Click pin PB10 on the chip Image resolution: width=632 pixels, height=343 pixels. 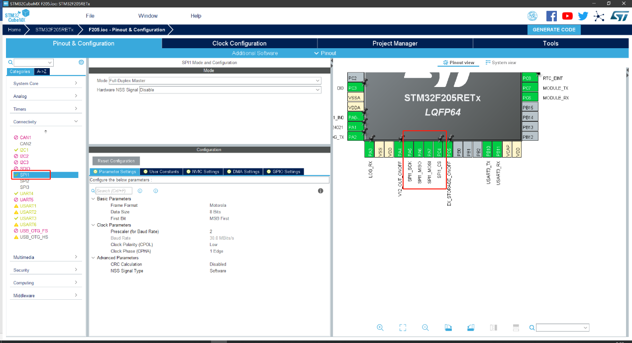(488, 149)
